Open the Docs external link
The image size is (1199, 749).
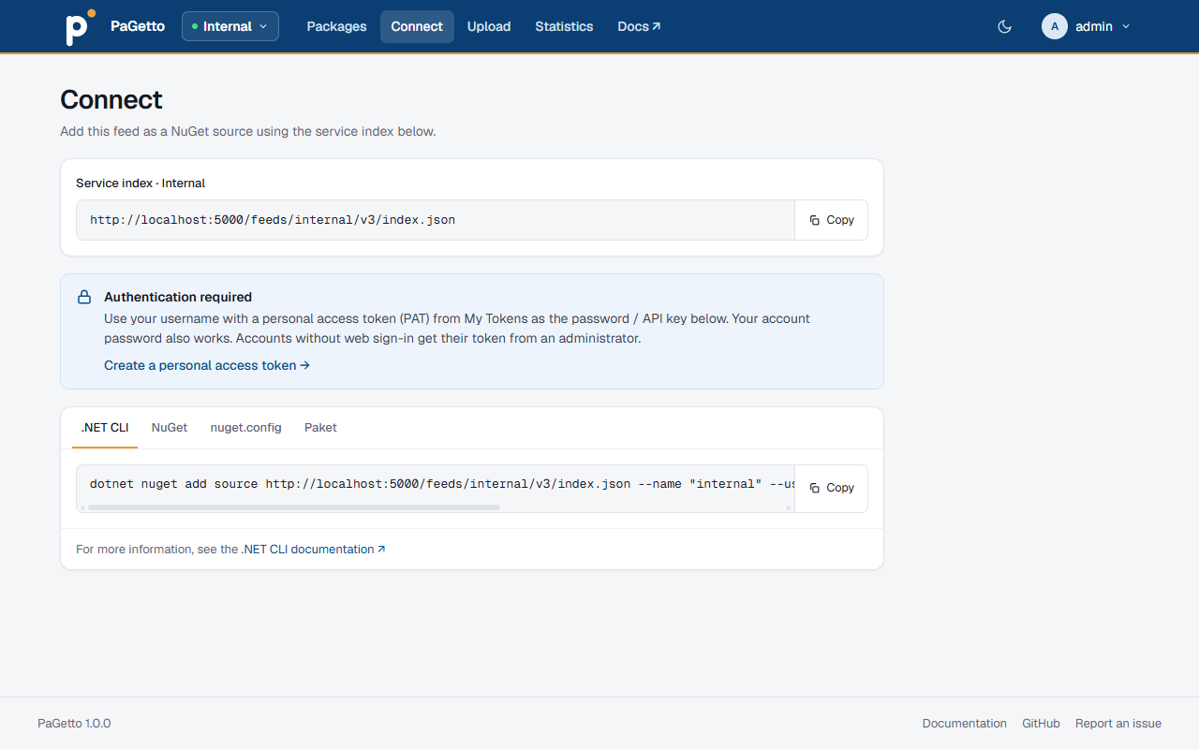pyautogui.click(x=639, y=26)
